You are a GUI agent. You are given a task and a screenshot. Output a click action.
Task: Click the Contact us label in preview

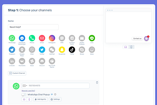click(x=137, y=39)
